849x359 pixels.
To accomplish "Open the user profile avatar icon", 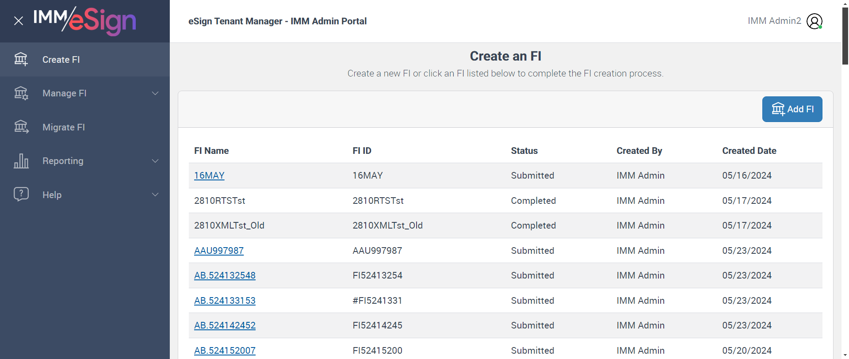I will [x=814, y=21].
